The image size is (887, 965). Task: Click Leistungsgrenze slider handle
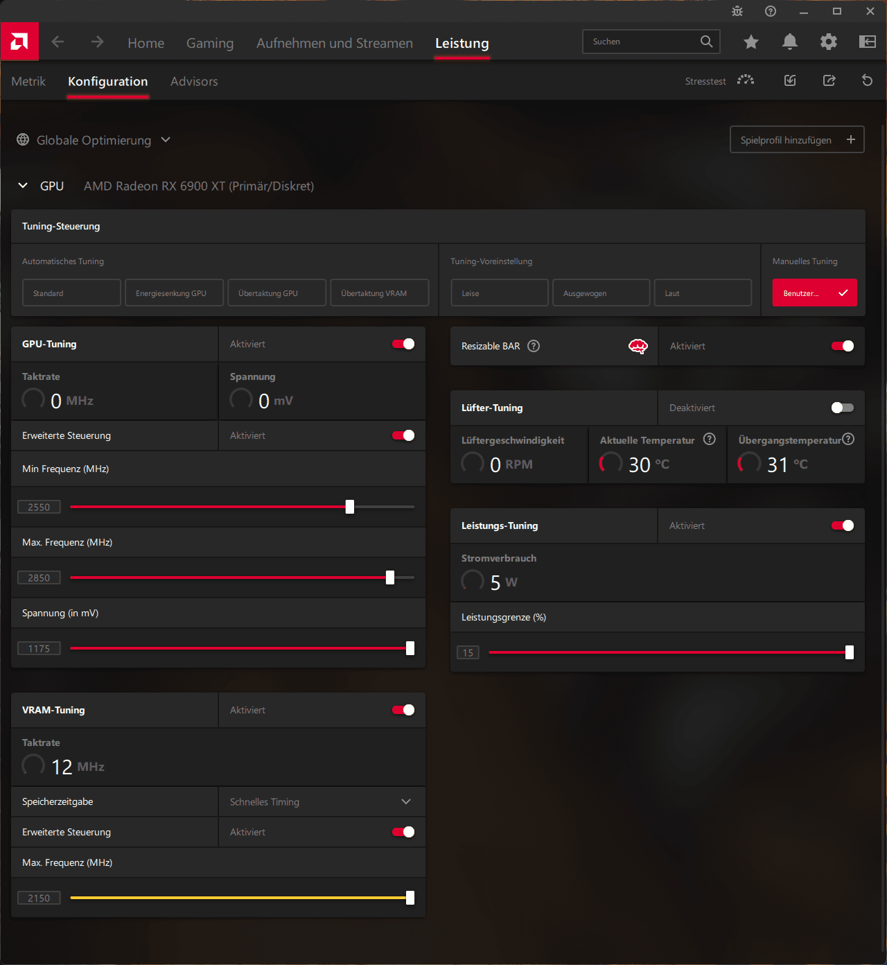click(x=850, y=652)
